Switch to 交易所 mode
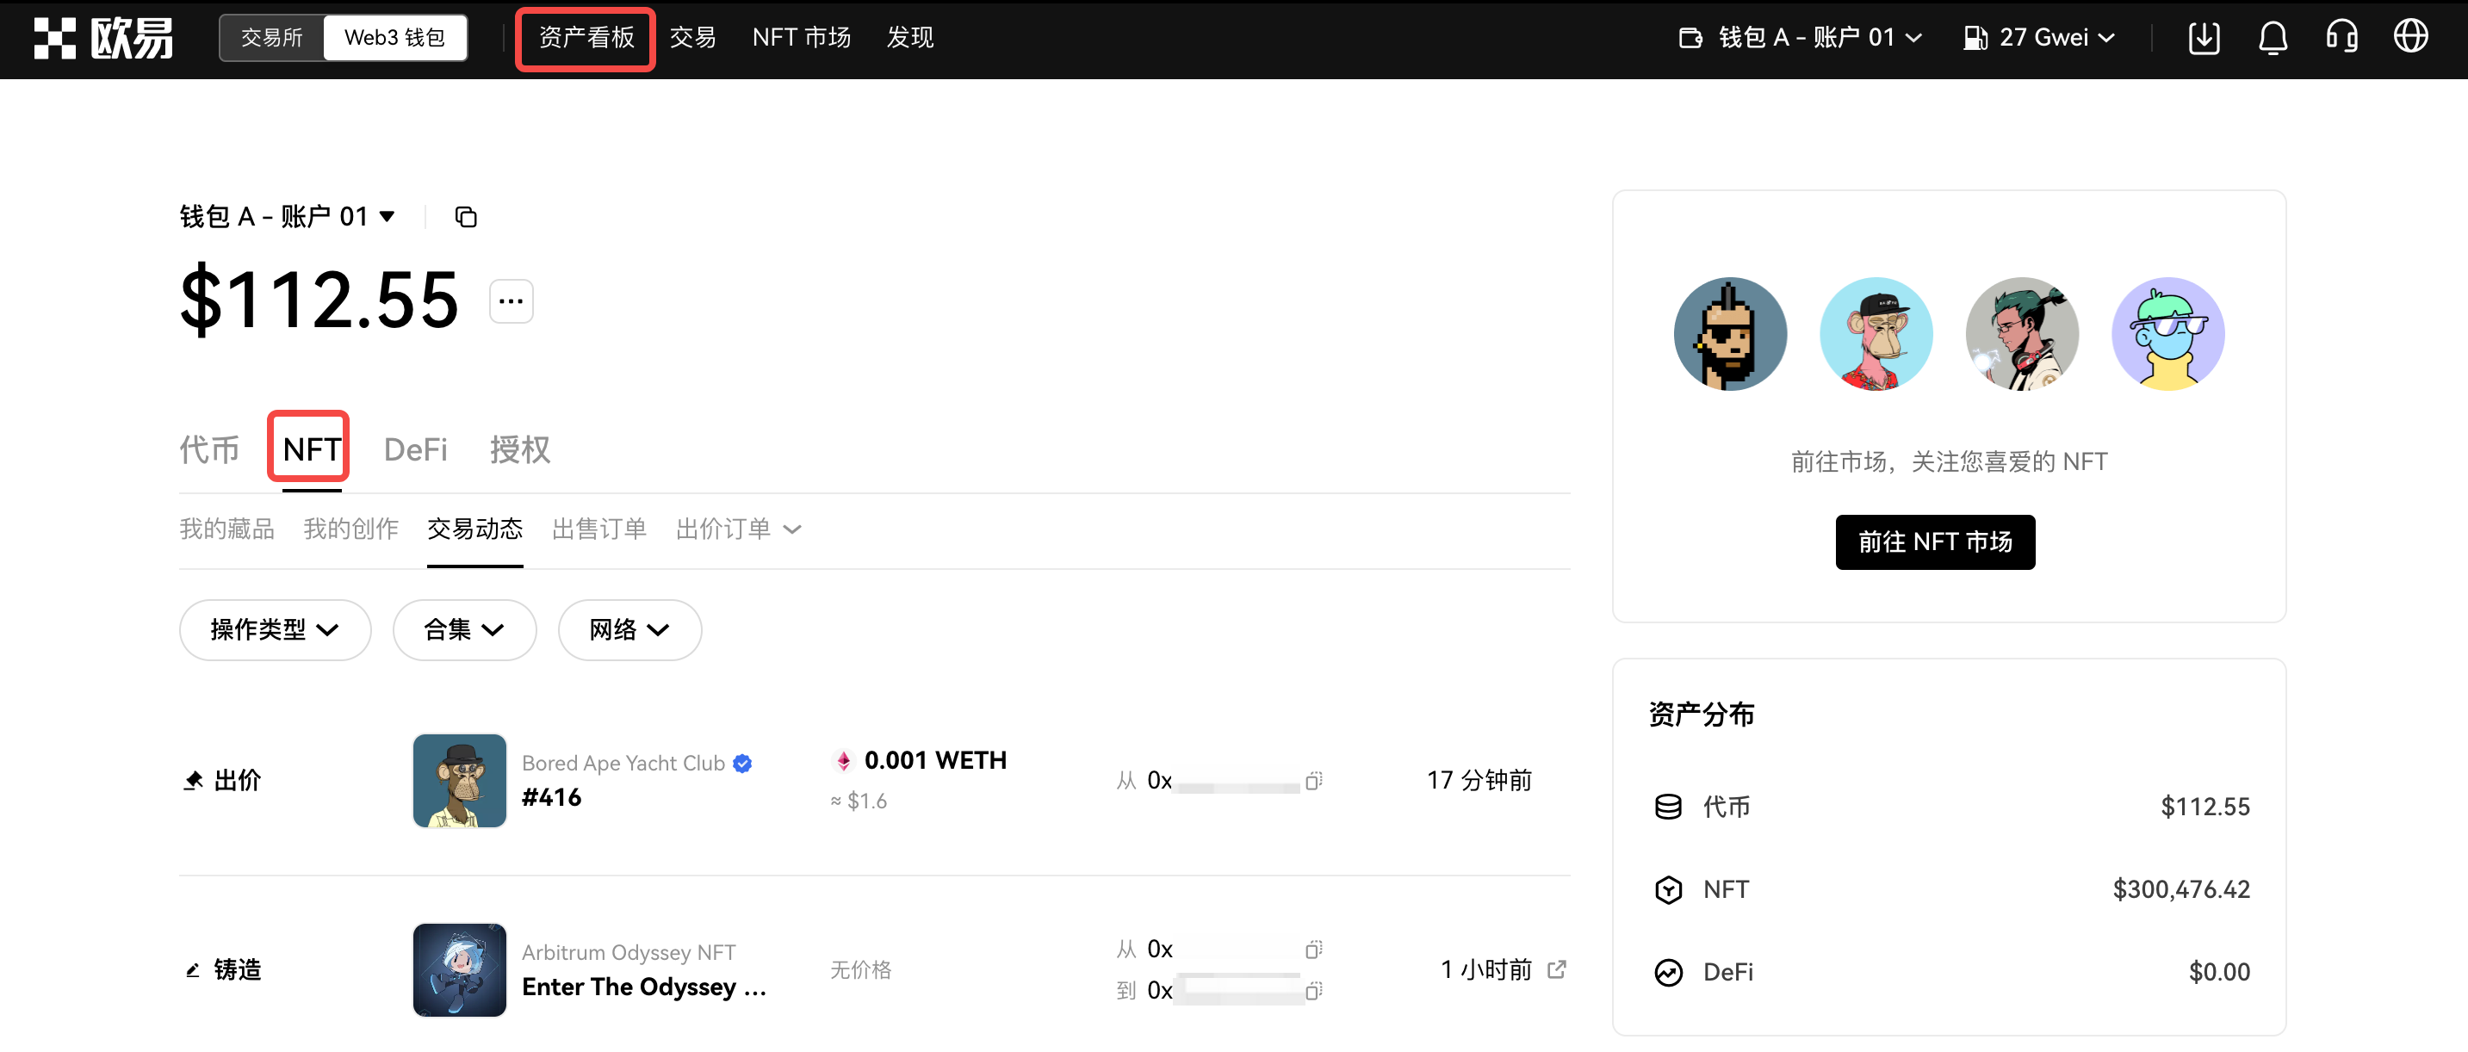2468x1052 pixels. 271,39
